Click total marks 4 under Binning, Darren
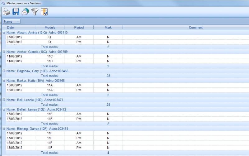Viewport: 249px width, 156px height. 108,153
